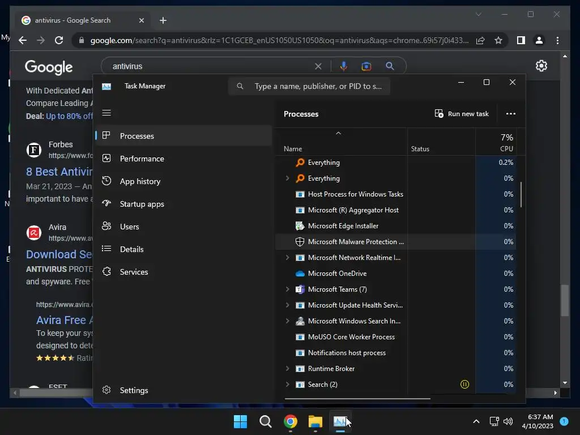The height and width of the screenshot is (435, 580).
Task: Select the Processes tab in sidebar
Action: coord(184,136)
